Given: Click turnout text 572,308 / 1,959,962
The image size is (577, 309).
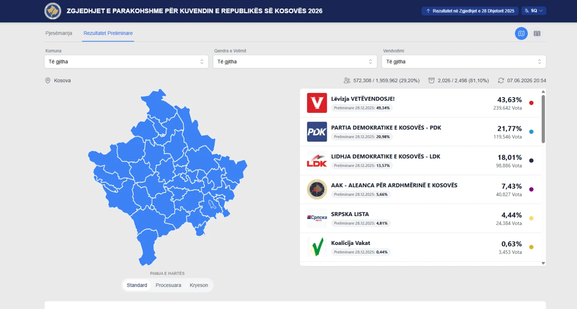Looking at the screenshot, I should tap(386, 81).
